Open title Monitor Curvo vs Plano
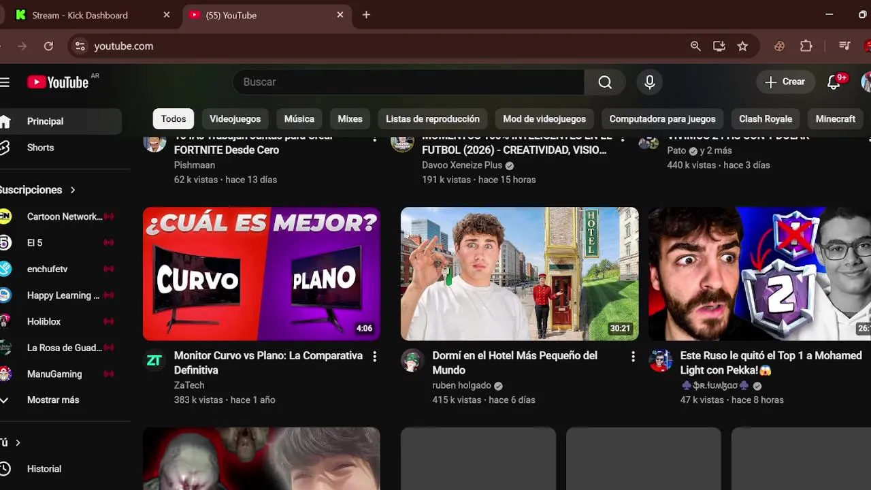Screen dimensions: 871x490 click(268, 363)
